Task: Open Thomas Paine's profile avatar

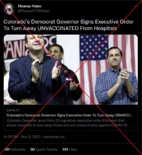Action: pyautogui.click(x=9, y=9)
